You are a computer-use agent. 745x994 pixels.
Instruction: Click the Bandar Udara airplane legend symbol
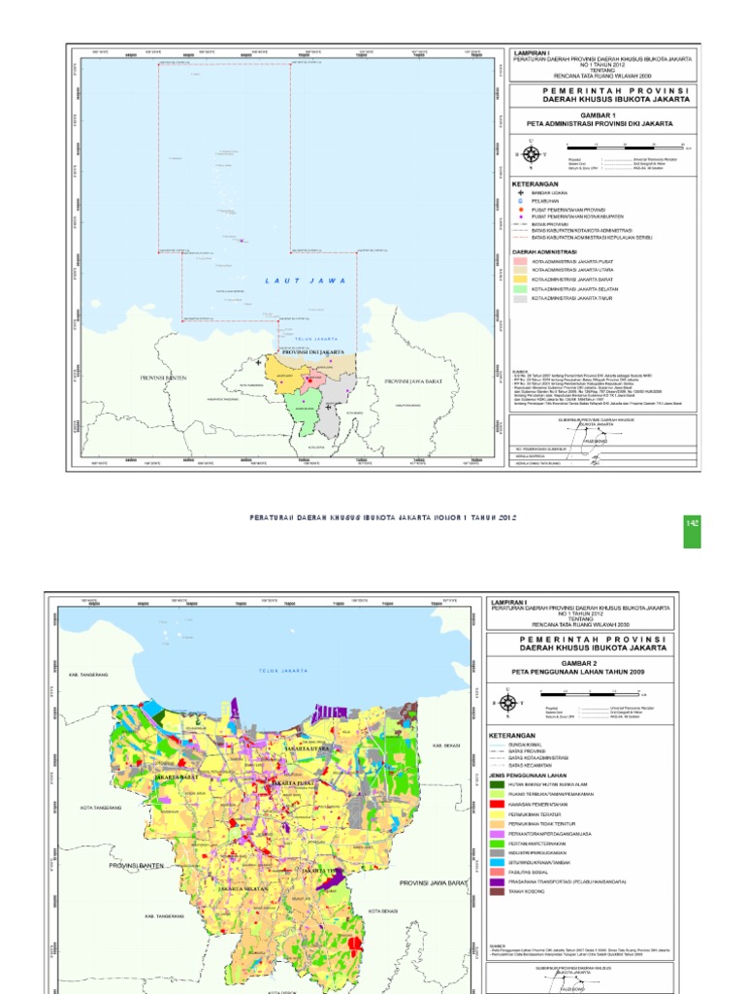(x=520, y=193)
